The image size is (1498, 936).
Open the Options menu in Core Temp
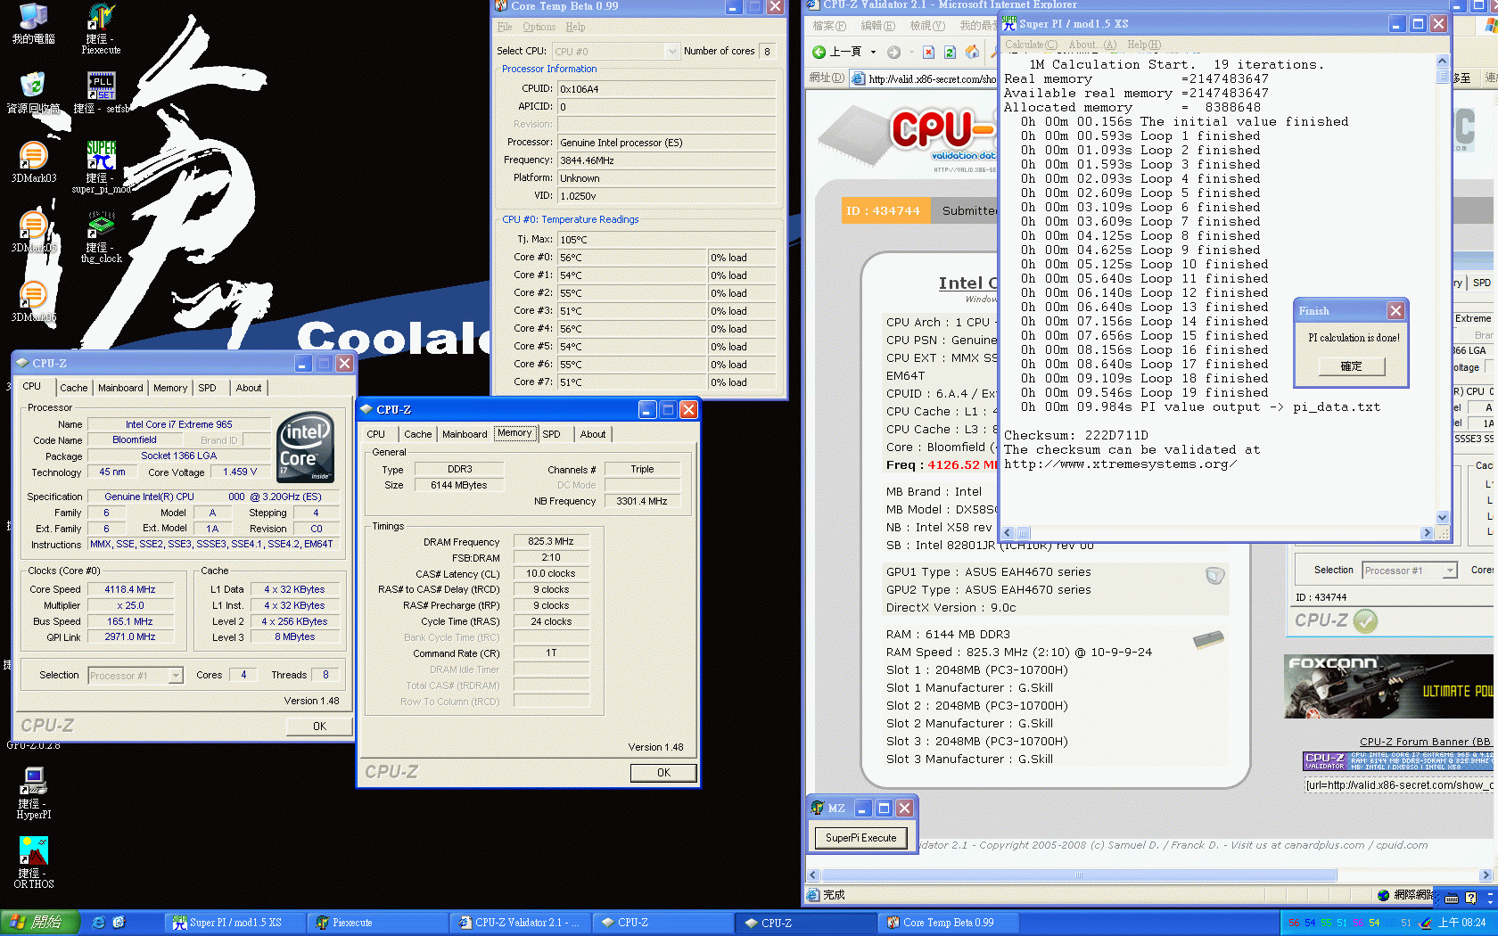[539, 27]
